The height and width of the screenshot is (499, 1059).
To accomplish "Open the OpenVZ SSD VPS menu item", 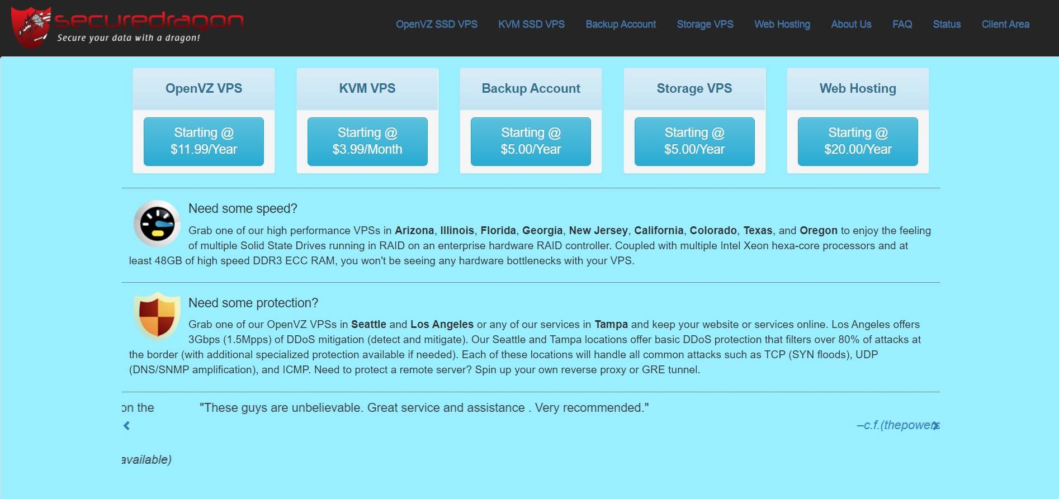I will [437, 24].
